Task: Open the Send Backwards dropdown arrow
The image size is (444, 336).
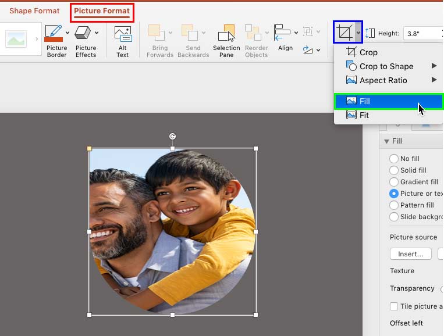Action: pyautogui.click(x=204, y=33)
